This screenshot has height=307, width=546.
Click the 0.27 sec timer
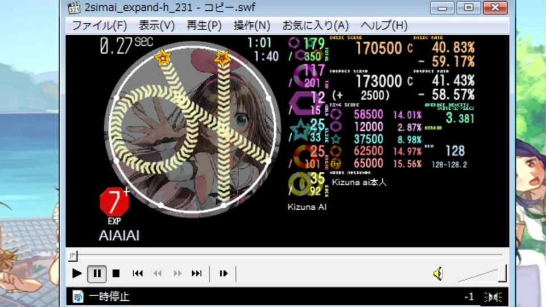(126, 45)
